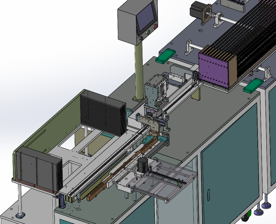276x224 pixels.
Task: Select the dark tray stack in the middle
Action: [x=103, y=113]
